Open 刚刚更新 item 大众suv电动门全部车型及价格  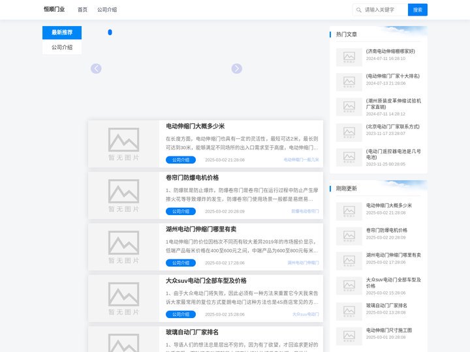[393, 282]
